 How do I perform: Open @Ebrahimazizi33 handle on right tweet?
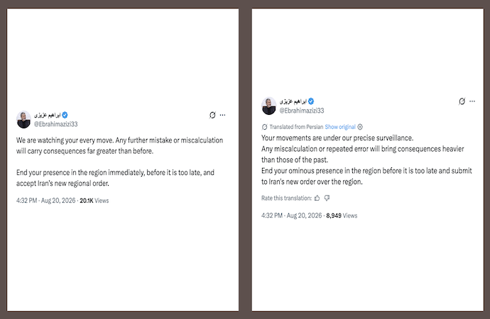(302, 111)
